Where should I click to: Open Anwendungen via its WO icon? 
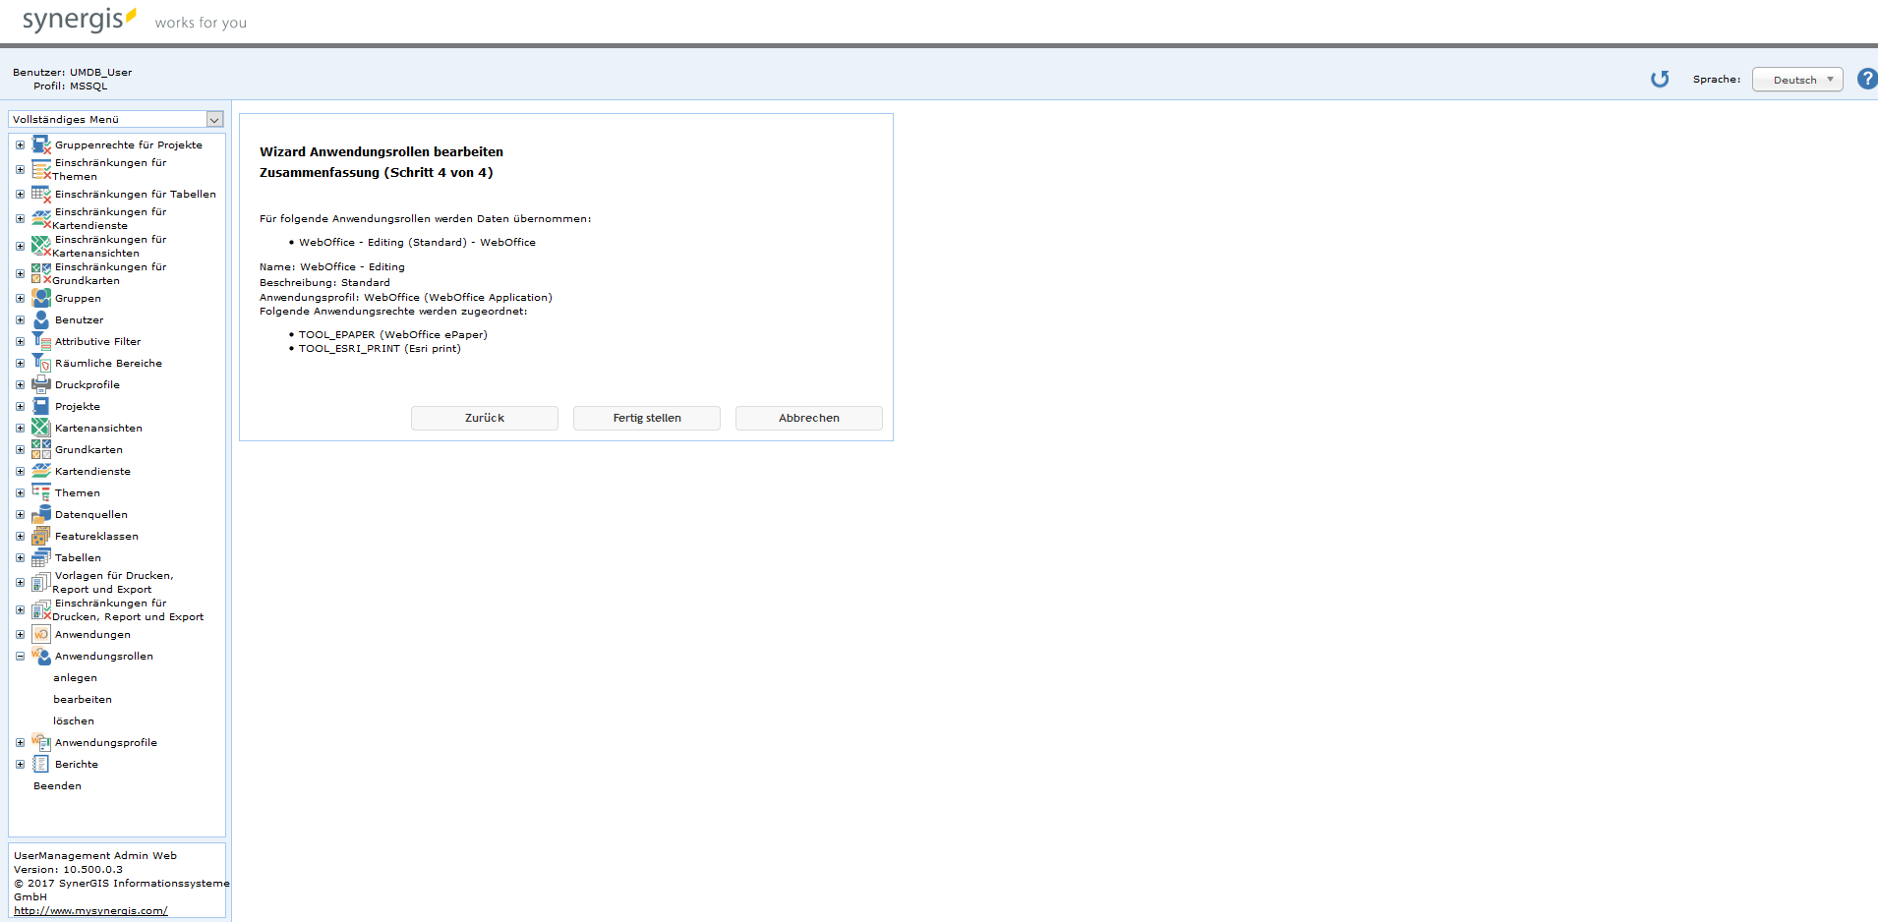point(40,634)
